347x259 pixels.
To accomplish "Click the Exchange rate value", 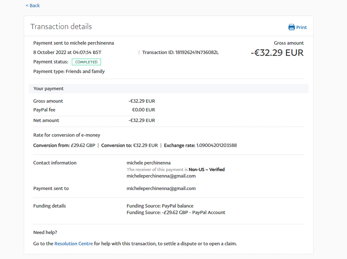I will pyautogui.click(x=217, y=146).
